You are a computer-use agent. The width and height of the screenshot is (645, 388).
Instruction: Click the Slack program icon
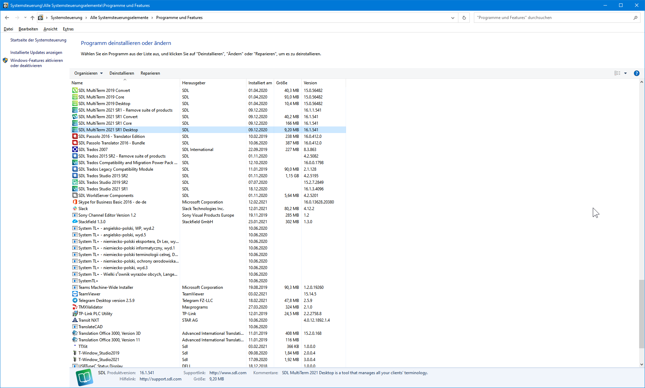pos(75,209)
